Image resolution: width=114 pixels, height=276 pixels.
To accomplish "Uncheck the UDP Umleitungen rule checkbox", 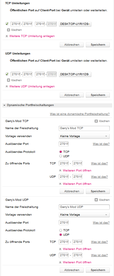I will (x=7, y=74).
